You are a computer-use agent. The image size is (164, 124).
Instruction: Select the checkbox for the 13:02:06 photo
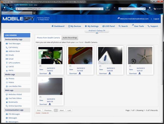(x=100, y=66)
